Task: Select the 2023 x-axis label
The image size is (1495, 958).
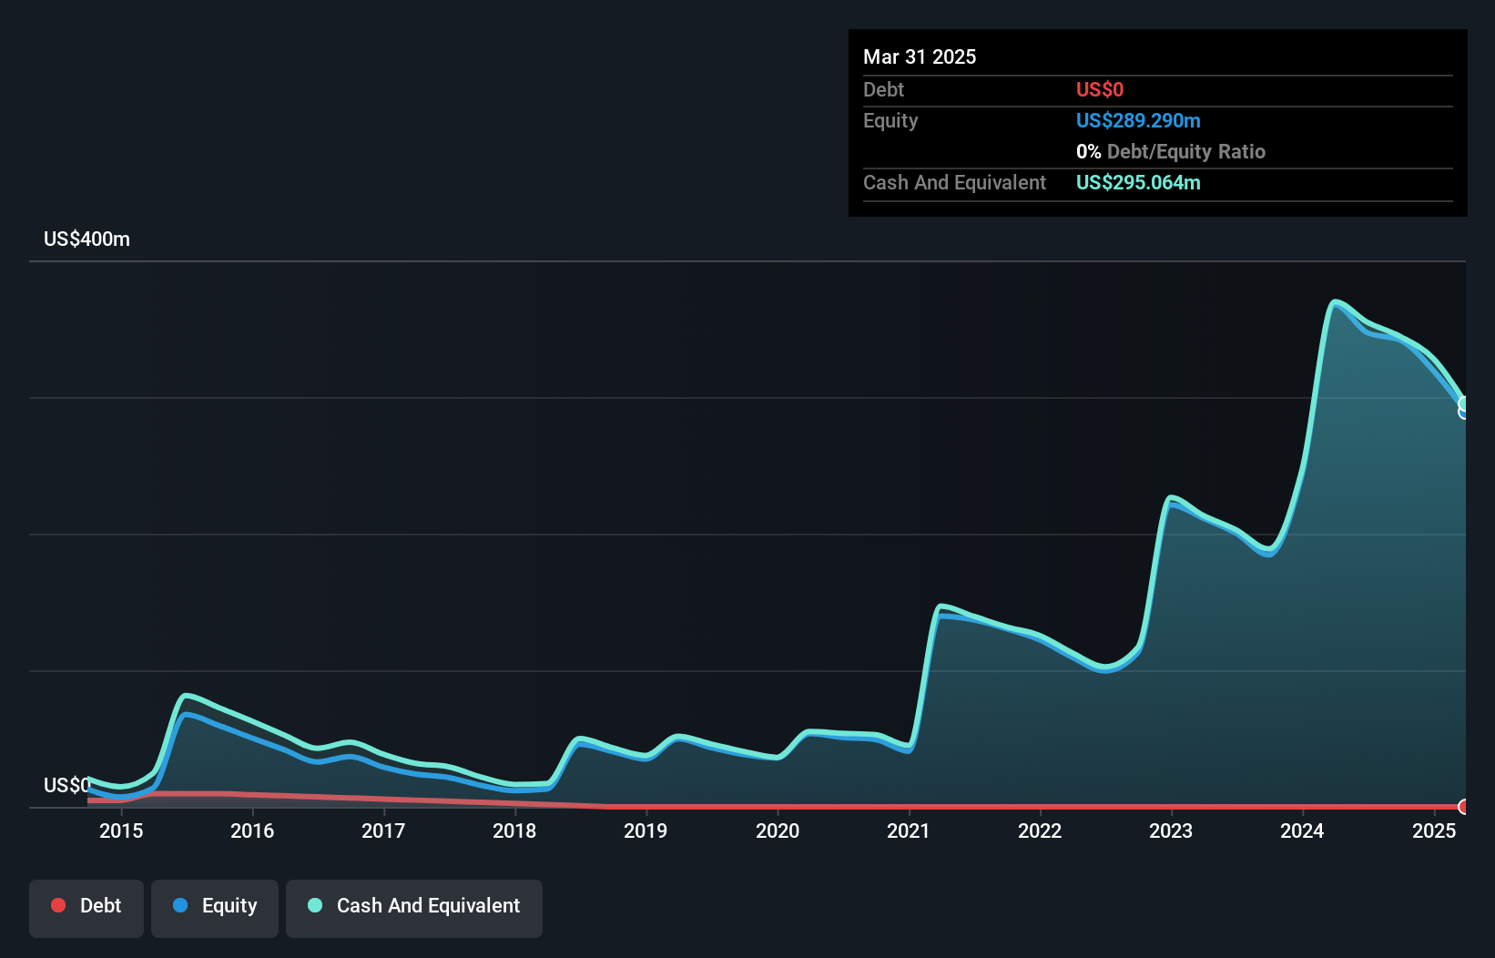Action: click(1171, 831)
